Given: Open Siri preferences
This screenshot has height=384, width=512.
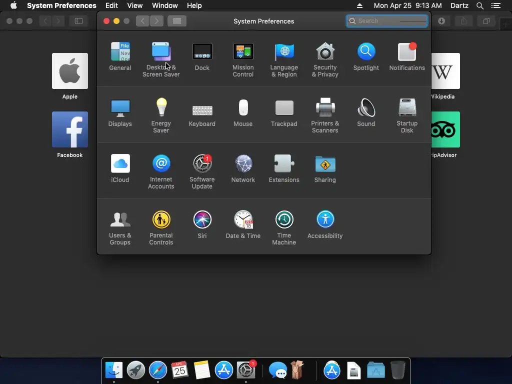Looking at the screenshot, I should 202,224.
